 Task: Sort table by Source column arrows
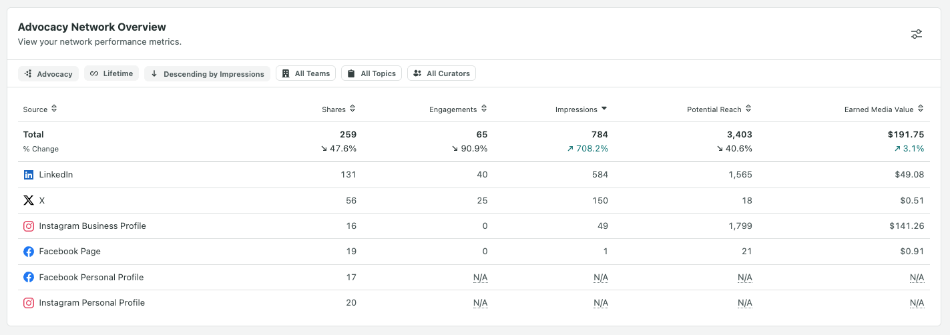coord(54,109)
